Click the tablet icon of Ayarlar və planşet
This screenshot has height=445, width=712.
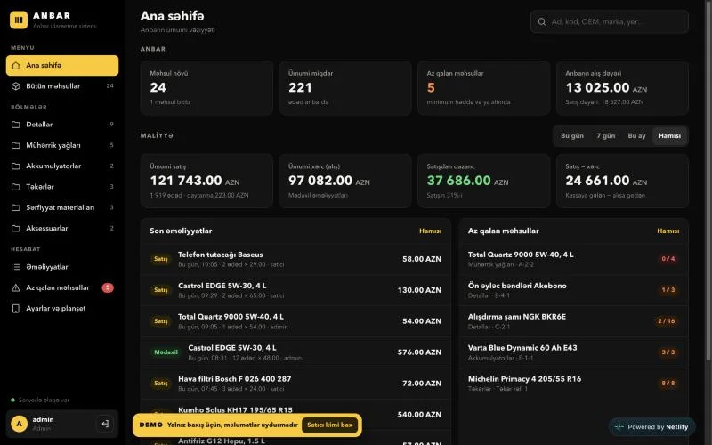pyautogui.click(x=16, y=309)
